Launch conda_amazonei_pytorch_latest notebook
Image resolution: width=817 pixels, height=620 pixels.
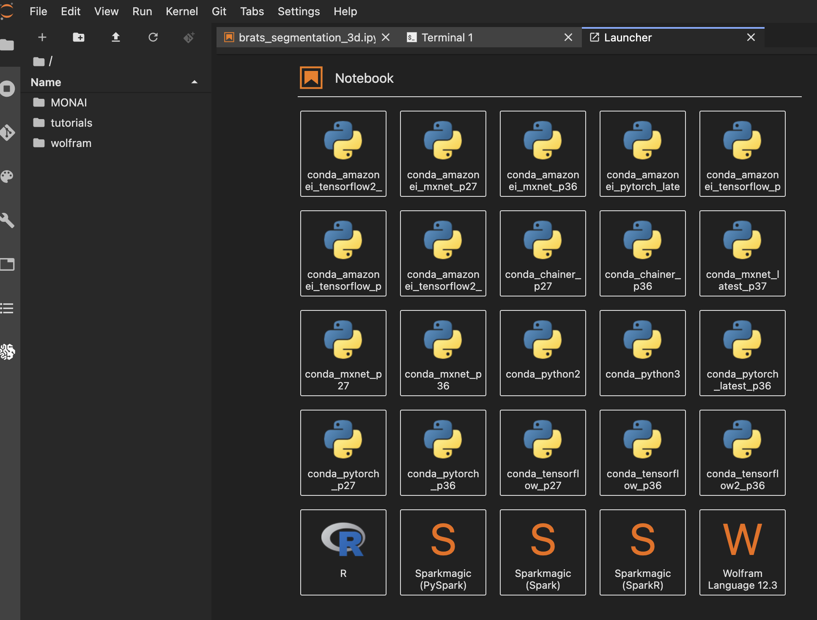642,154
